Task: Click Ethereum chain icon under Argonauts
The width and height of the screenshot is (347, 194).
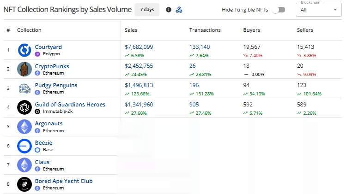Action: (37, 131)
